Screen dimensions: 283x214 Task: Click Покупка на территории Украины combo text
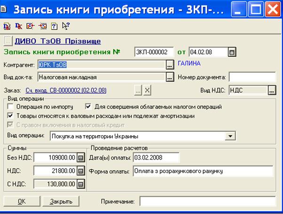click(95, 136)
